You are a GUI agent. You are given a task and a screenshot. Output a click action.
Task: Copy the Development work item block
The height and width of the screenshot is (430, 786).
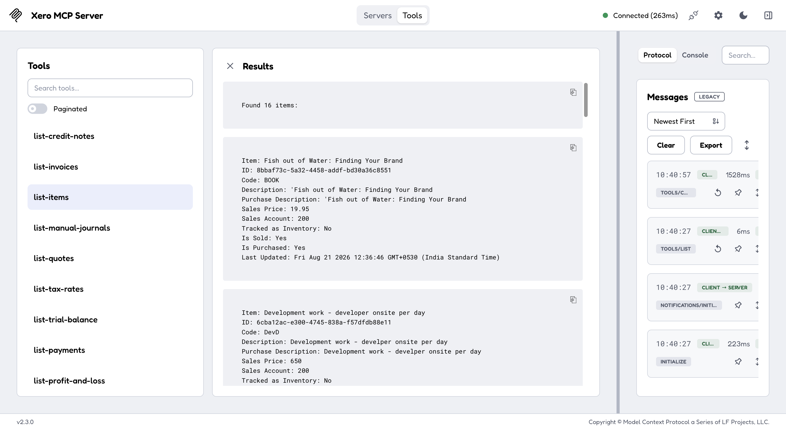[573, 300]
